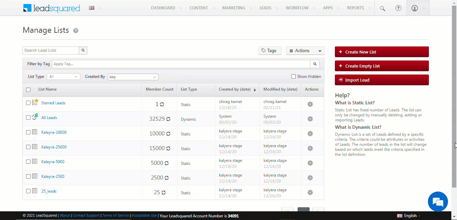
Task: Refresh member count for Kaleyra-2500
Action: click(167, 178)
